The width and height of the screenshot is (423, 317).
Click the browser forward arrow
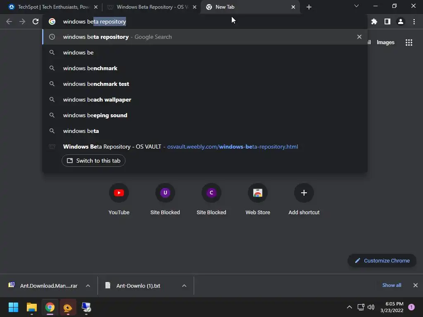(x=22, y=21)
